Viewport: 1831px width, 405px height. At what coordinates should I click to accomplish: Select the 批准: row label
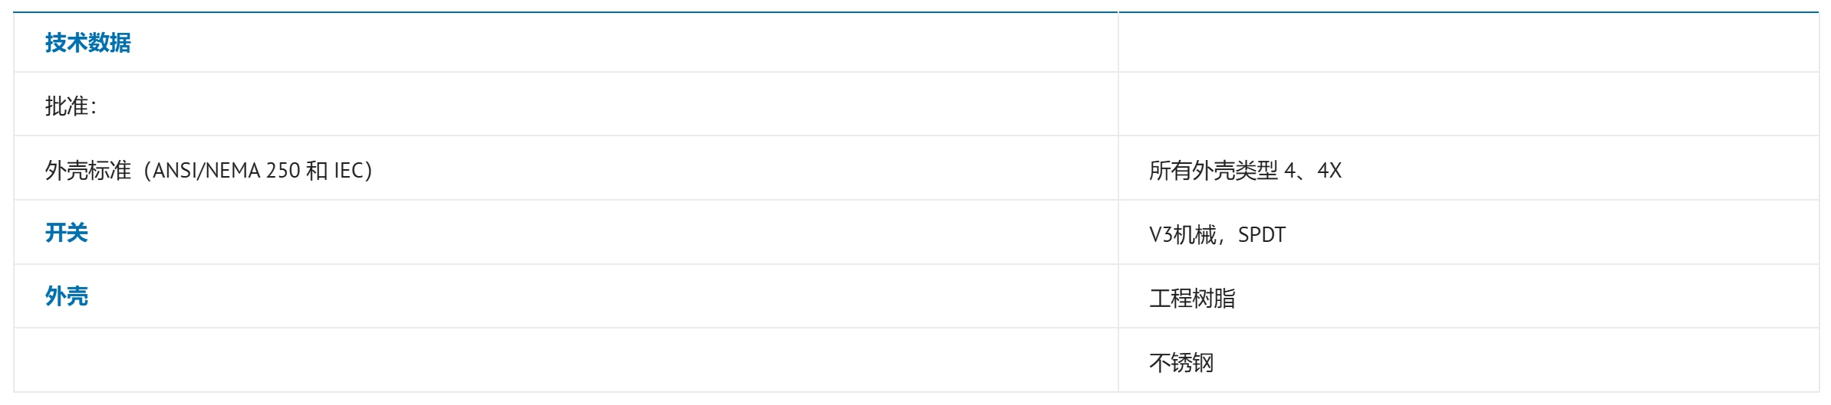(x=71, y=106)
